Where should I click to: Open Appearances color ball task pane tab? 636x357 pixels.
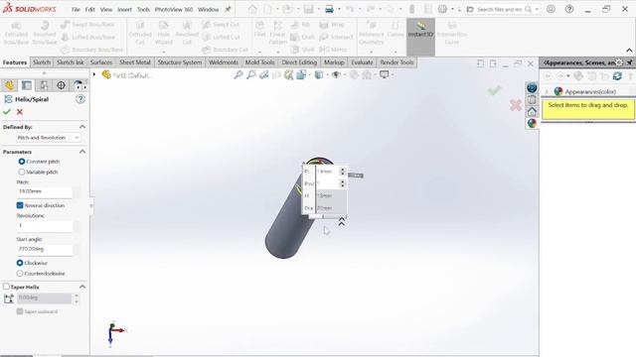pos(532,123)
